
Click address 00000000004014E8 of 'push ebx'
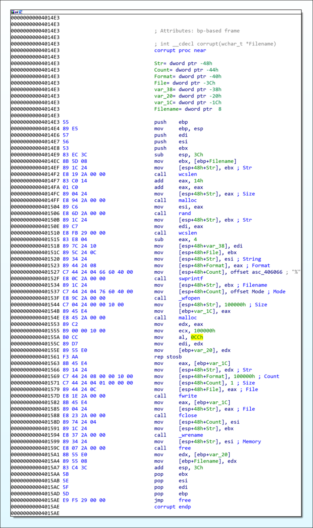point(35,148)
